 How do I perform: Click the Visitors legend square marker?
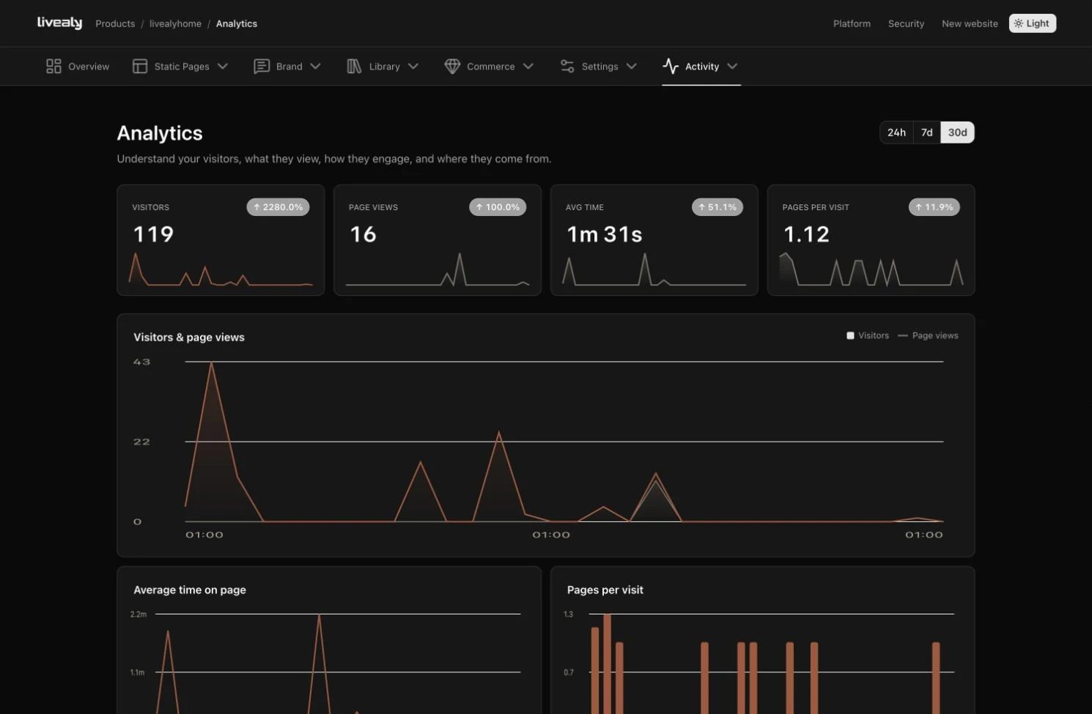click(x=850, y=335)
